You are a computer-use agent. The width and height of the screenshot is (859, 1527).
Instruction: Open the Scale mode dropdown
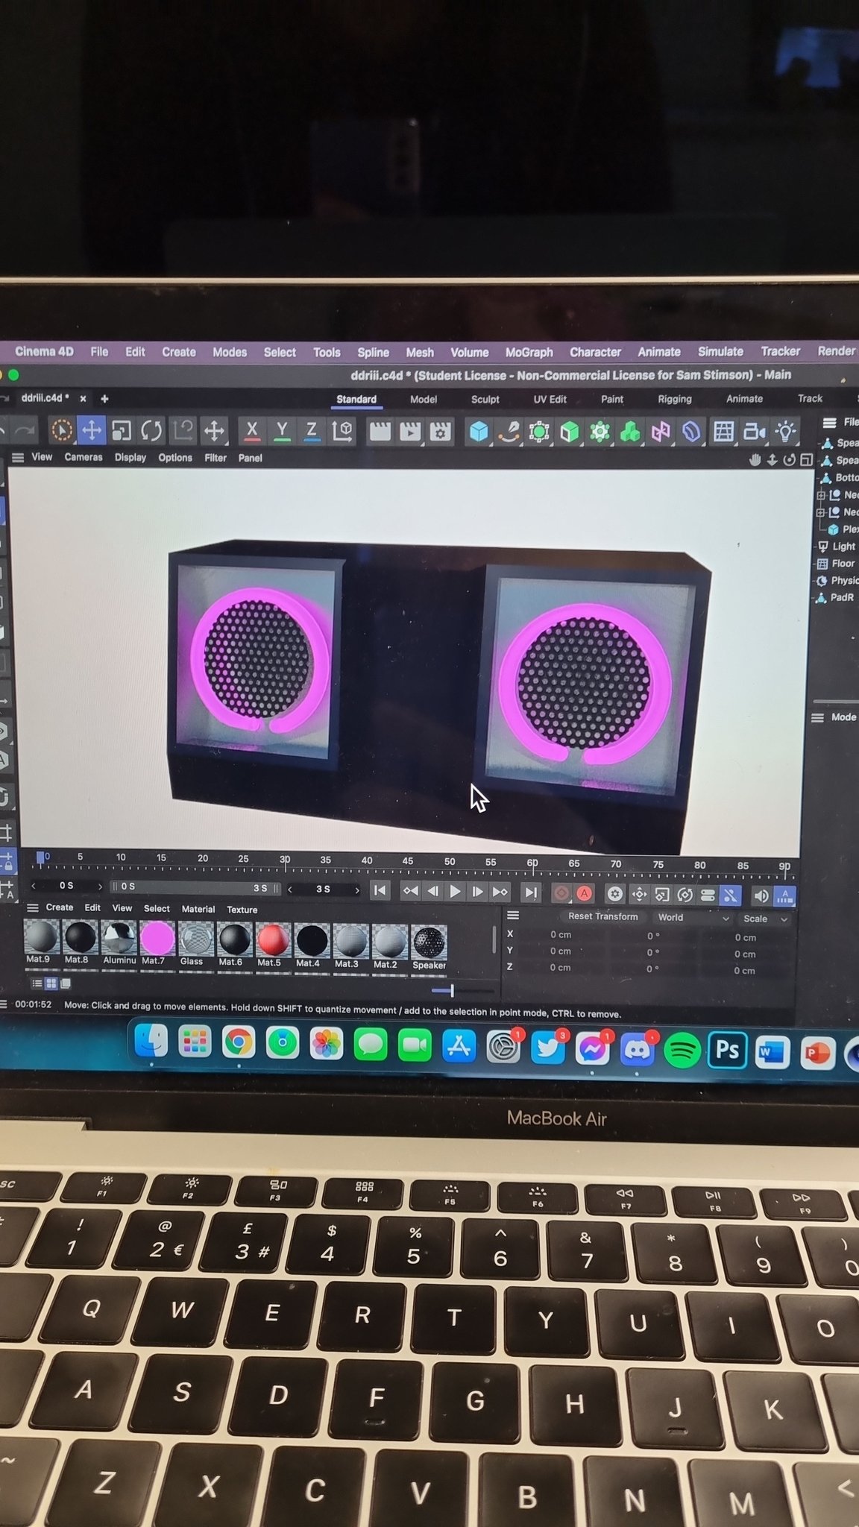(x=765, y=919)
